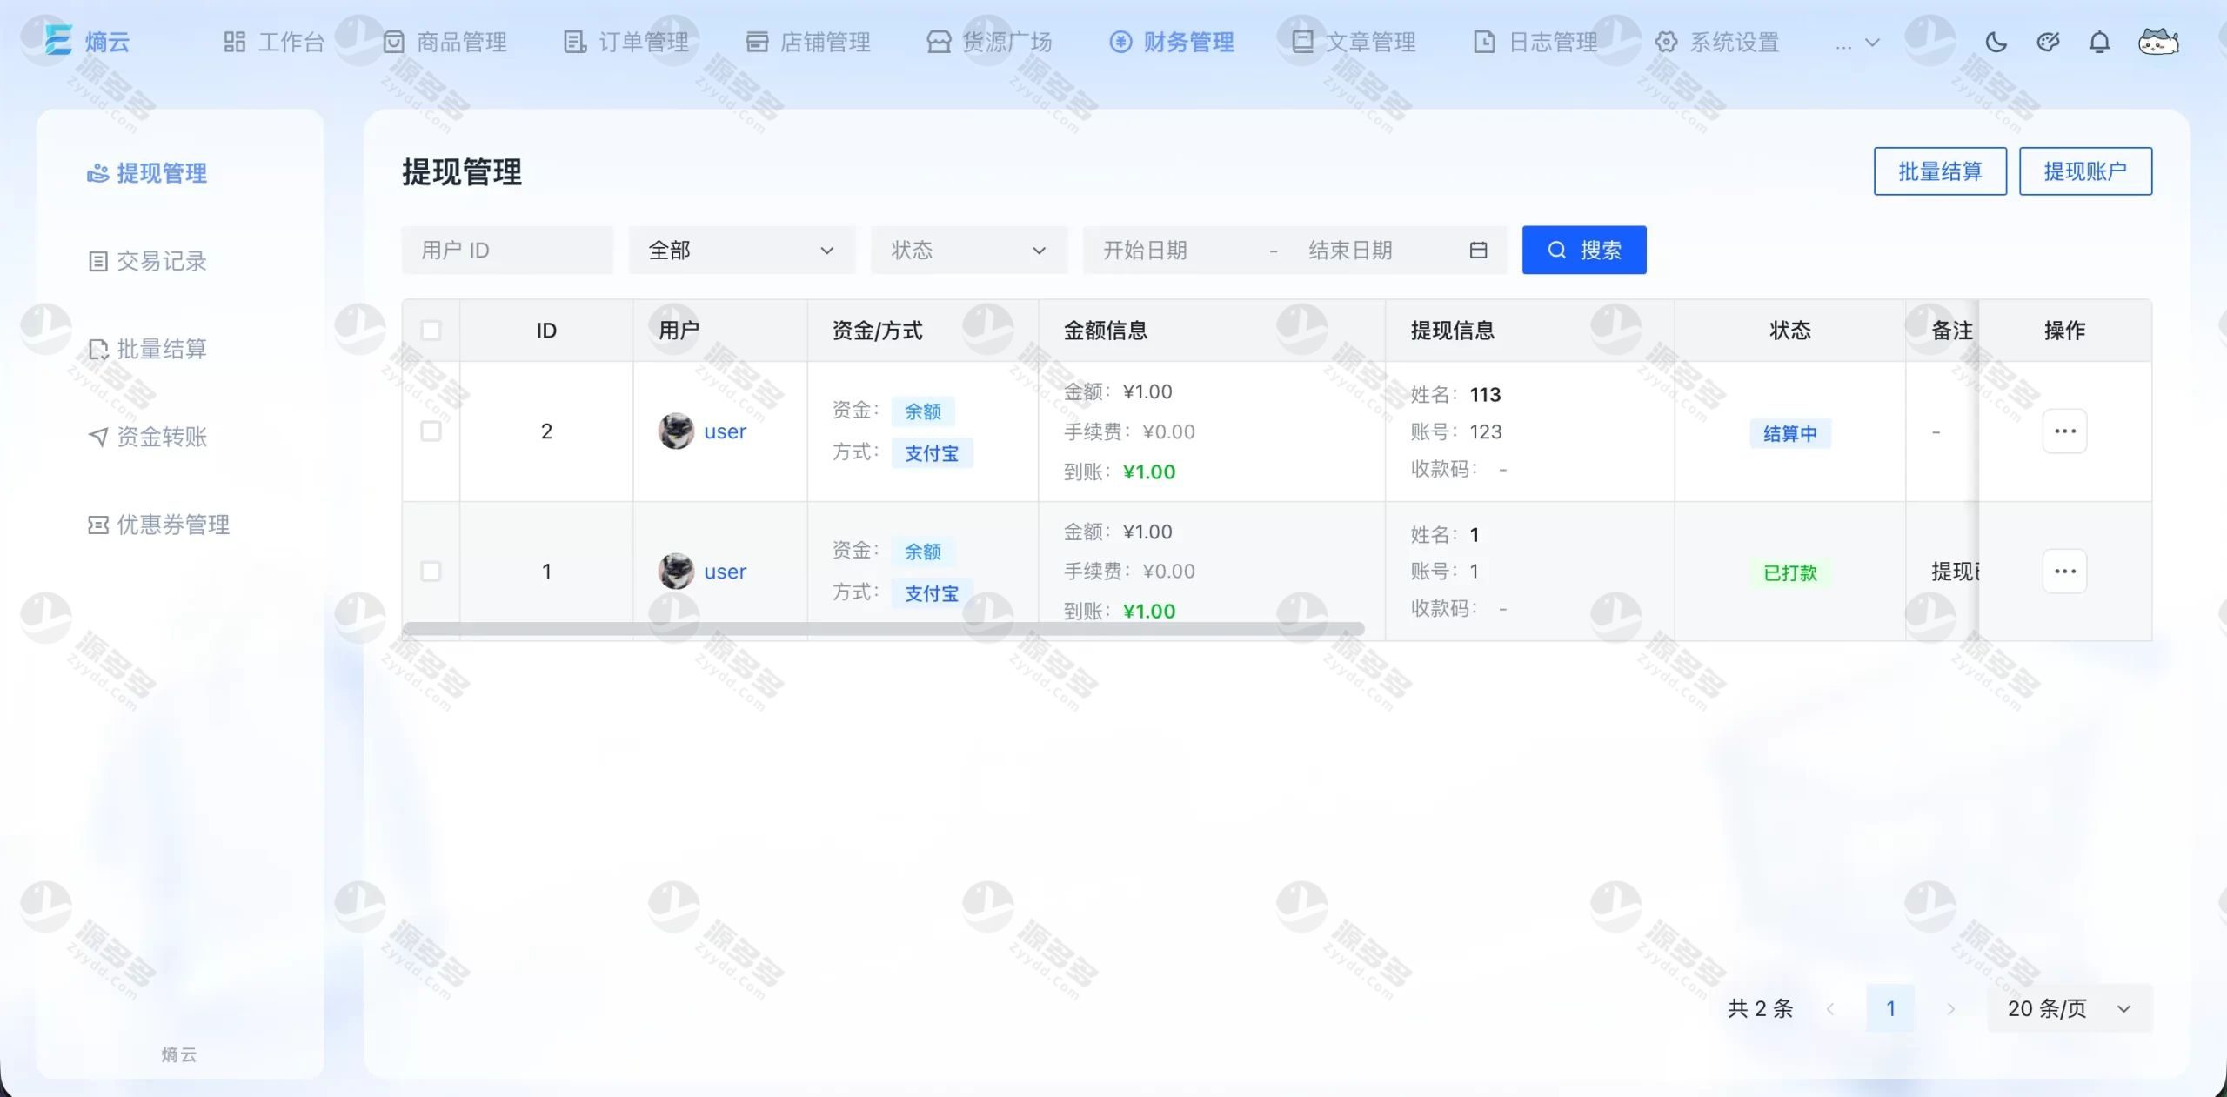Toggle the select-all header checkbox

coord(431,331)
